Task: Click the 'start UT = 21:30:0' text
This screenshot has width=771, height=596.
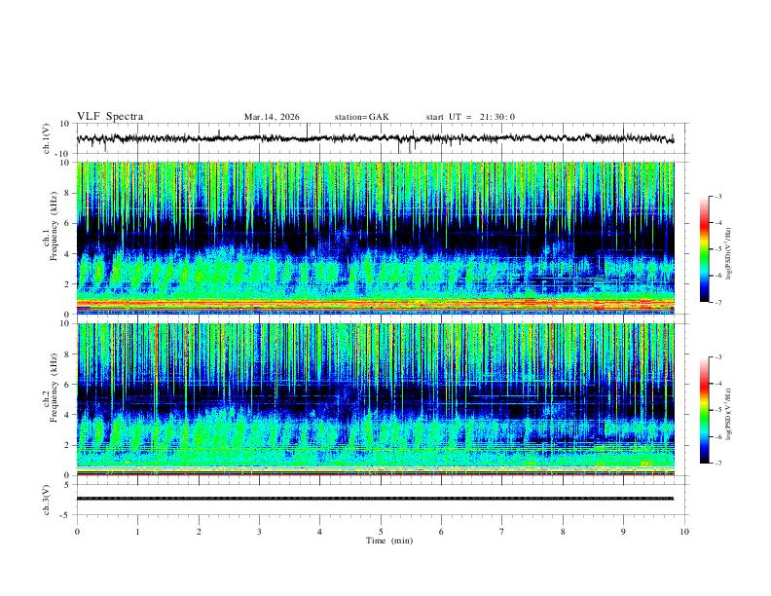Action: pos(470,117)
